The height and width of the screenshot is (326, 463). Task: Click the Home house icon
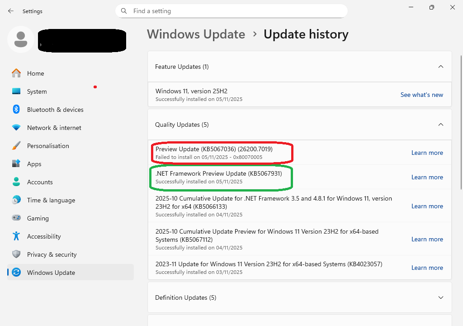[x=16, y=73]
